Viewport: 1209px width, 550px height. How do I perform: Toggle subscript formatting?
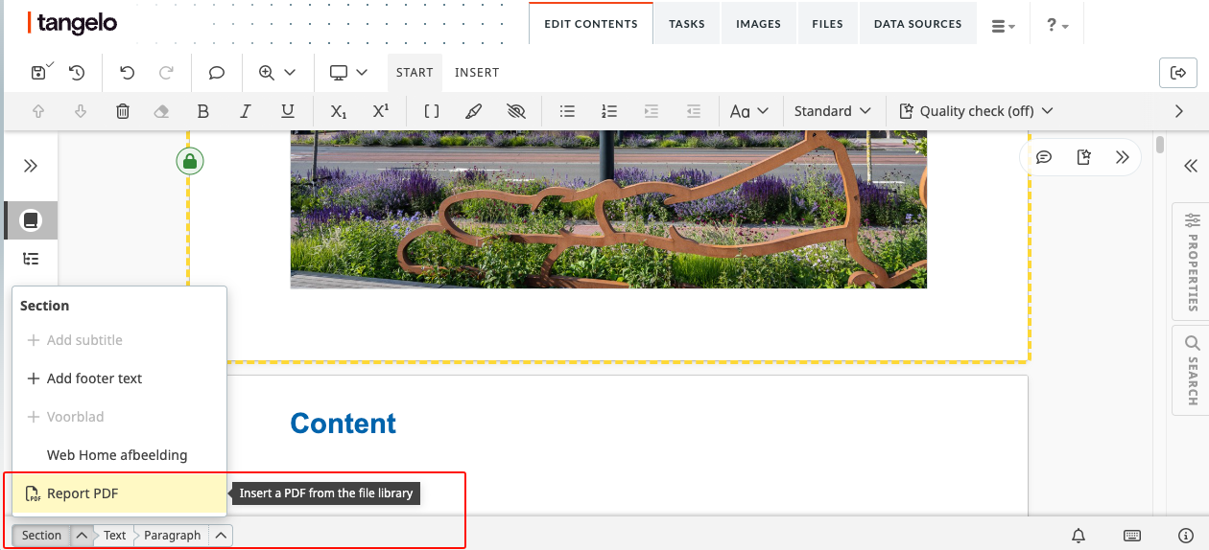[x=338, y=111]
